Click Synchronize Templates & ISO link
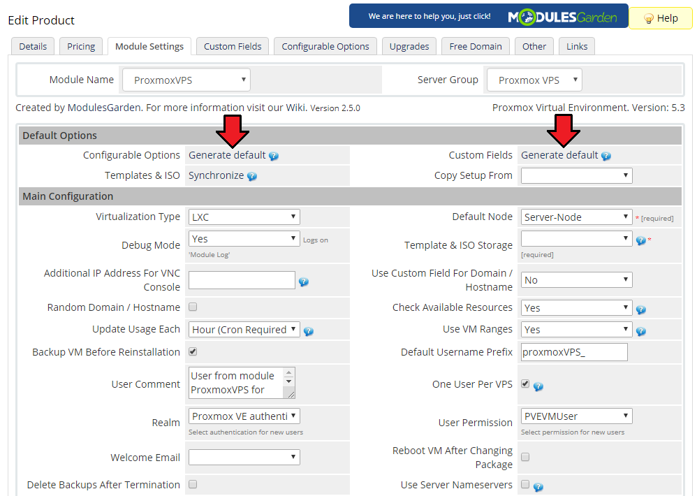Viewport: 697px width, 496px height. (216, 175)
